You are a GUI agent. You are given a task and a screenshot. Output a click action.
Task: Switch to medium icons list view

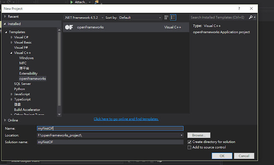pyautogui.click(x=173, y=18)
